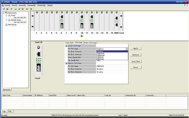Viewport: 189px width, 118px height.
Task: Select the NMS Card in the chassis
Action: tap(116, 21)
